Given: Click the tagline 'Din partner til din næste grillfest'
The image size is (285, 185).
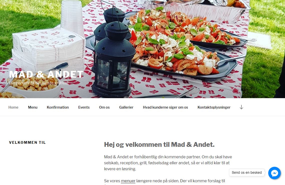Looking at the screenshot, I should coord(39,83).
